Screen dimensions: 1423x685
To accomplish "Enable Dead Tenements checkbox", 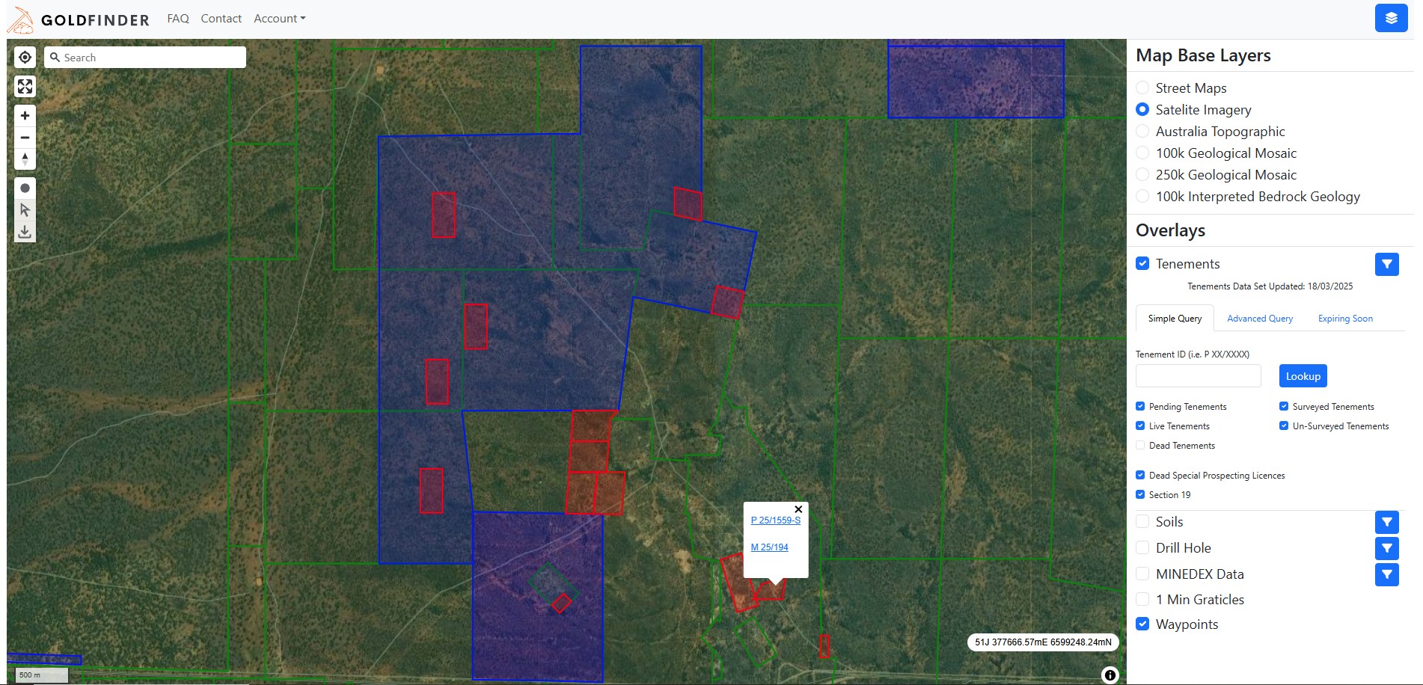I will point(1140,445).
